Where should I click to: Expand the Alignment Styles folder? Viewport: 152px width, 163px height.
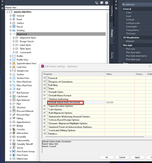pyautogui.click(x=13, y=37)
